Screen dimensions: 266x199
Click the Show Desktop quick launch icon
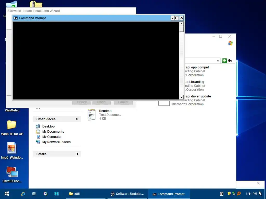point(34,194)
